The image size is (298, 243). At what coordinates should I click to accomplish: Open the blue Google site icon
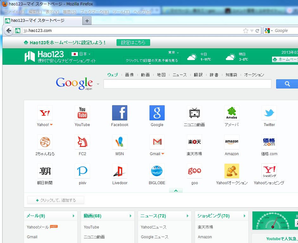(x=157, y=113)
